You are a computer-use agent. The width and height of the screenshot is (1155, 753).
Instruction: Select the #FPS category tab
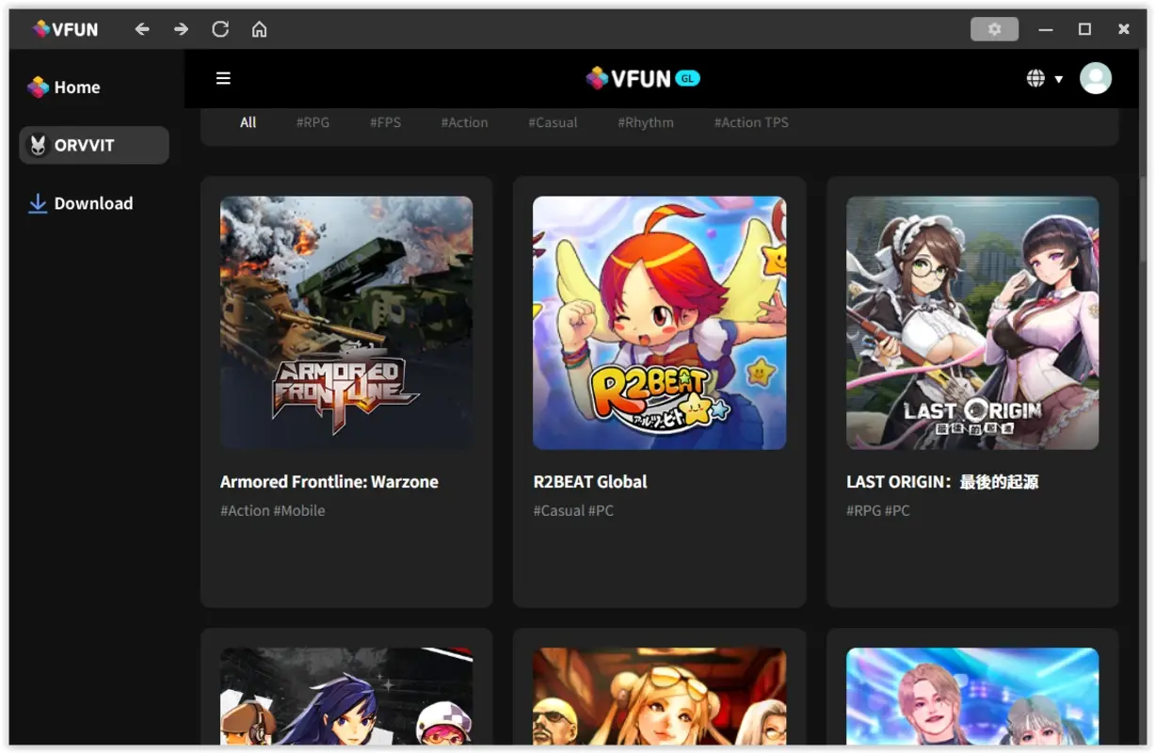[385, 121]
